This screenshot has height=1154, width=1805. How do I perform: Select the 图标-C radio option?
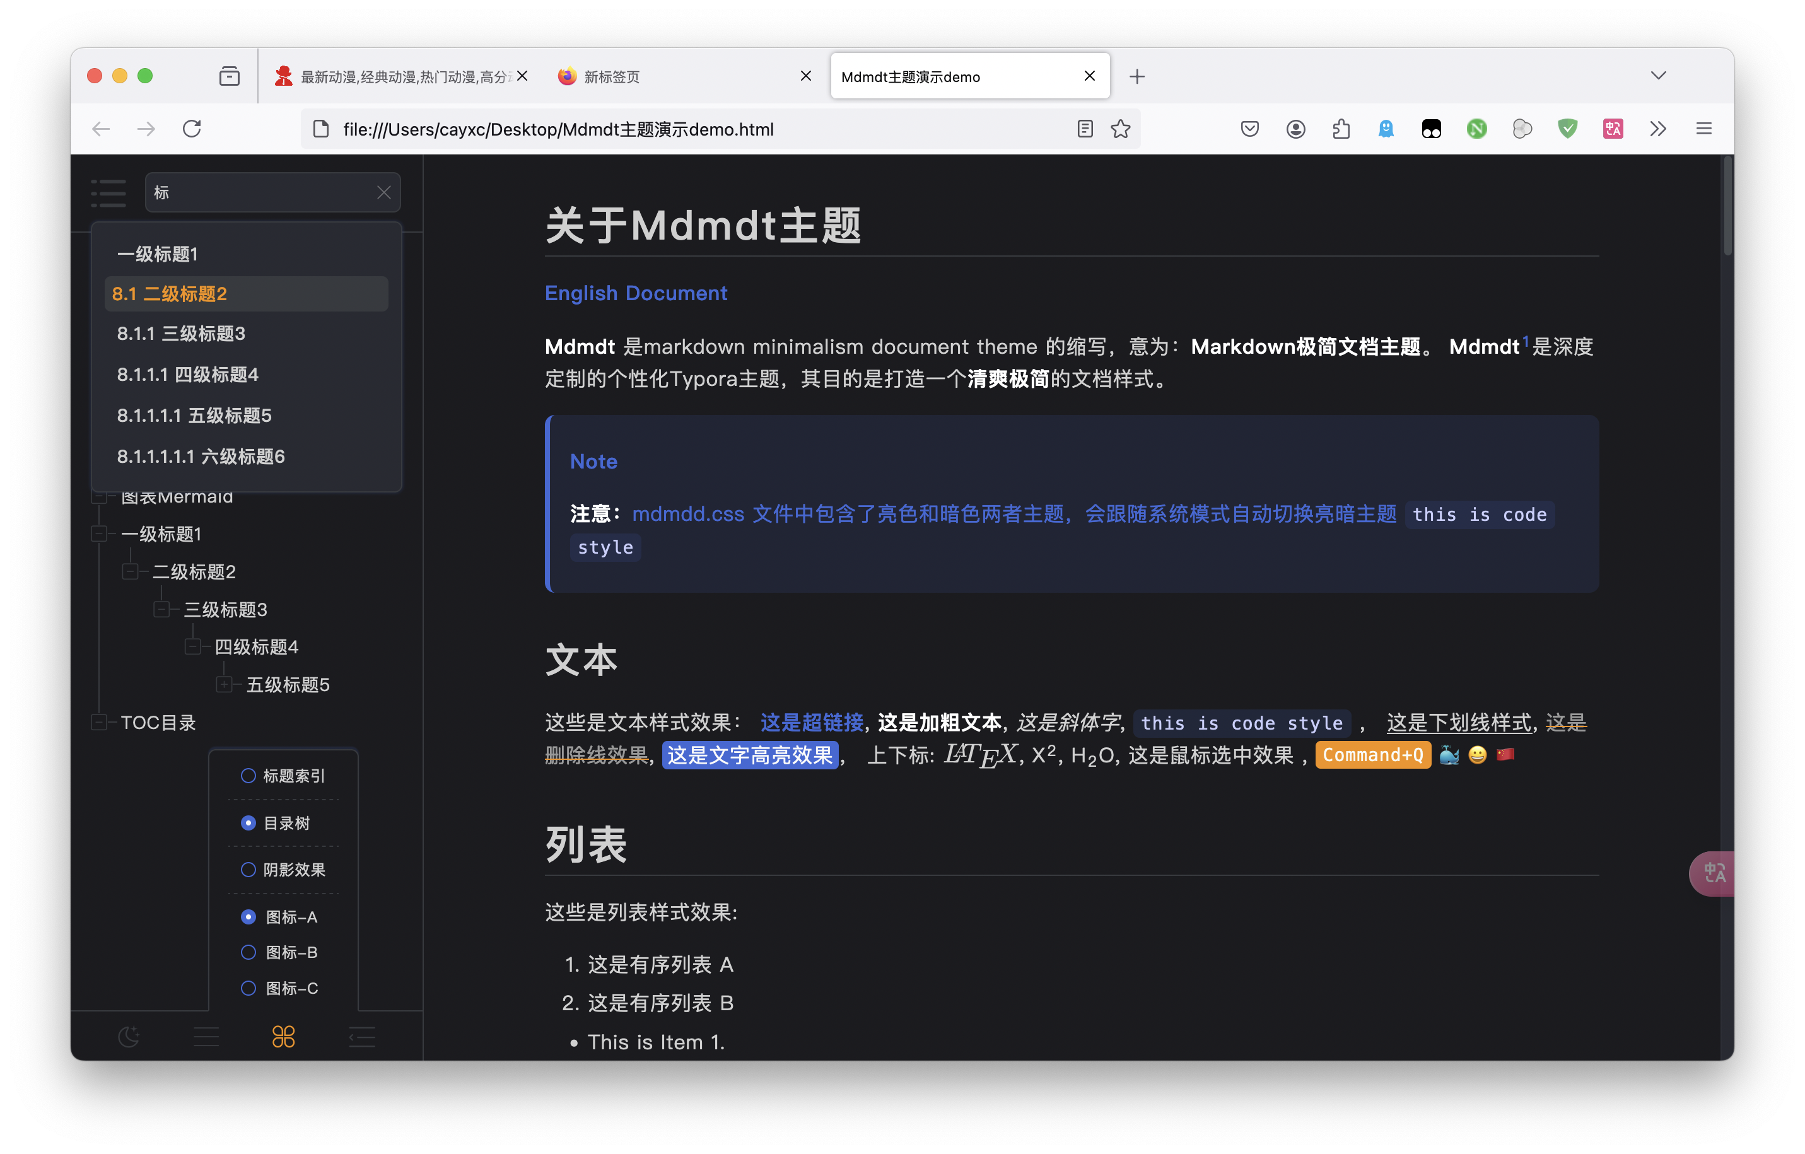coord(248,988)
